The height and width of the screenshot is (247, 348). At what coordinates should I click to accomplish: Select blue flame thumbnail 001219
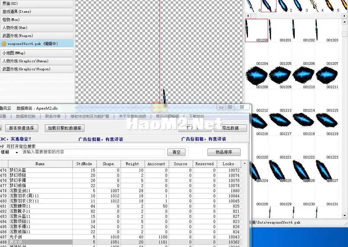tap(327, 124)
